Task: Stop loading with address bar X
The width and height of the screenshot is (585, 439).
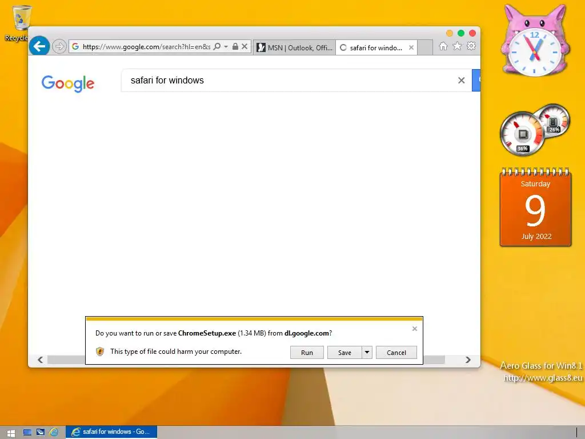Action: click(245, 47)
